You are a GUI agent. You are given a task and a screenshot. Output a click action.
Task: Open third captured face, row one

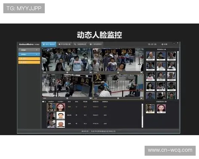point(171,56)
